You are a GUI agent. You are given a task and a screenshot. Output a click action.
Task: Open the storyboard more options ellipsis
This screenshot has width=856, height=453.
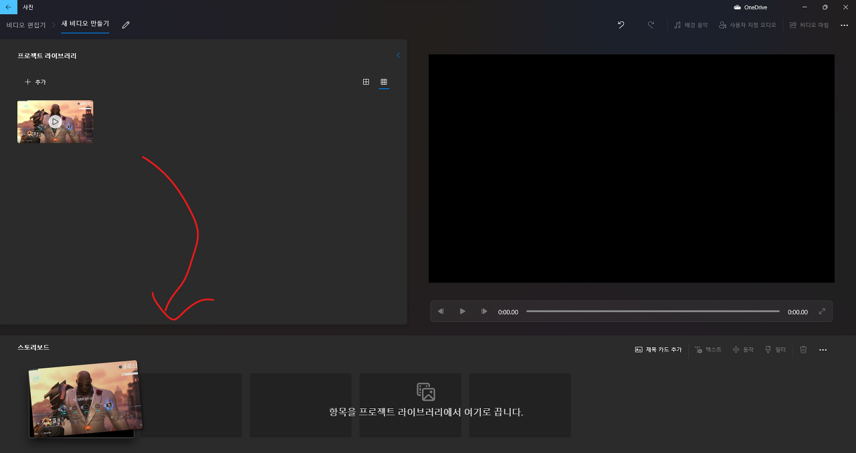point(823,349)
